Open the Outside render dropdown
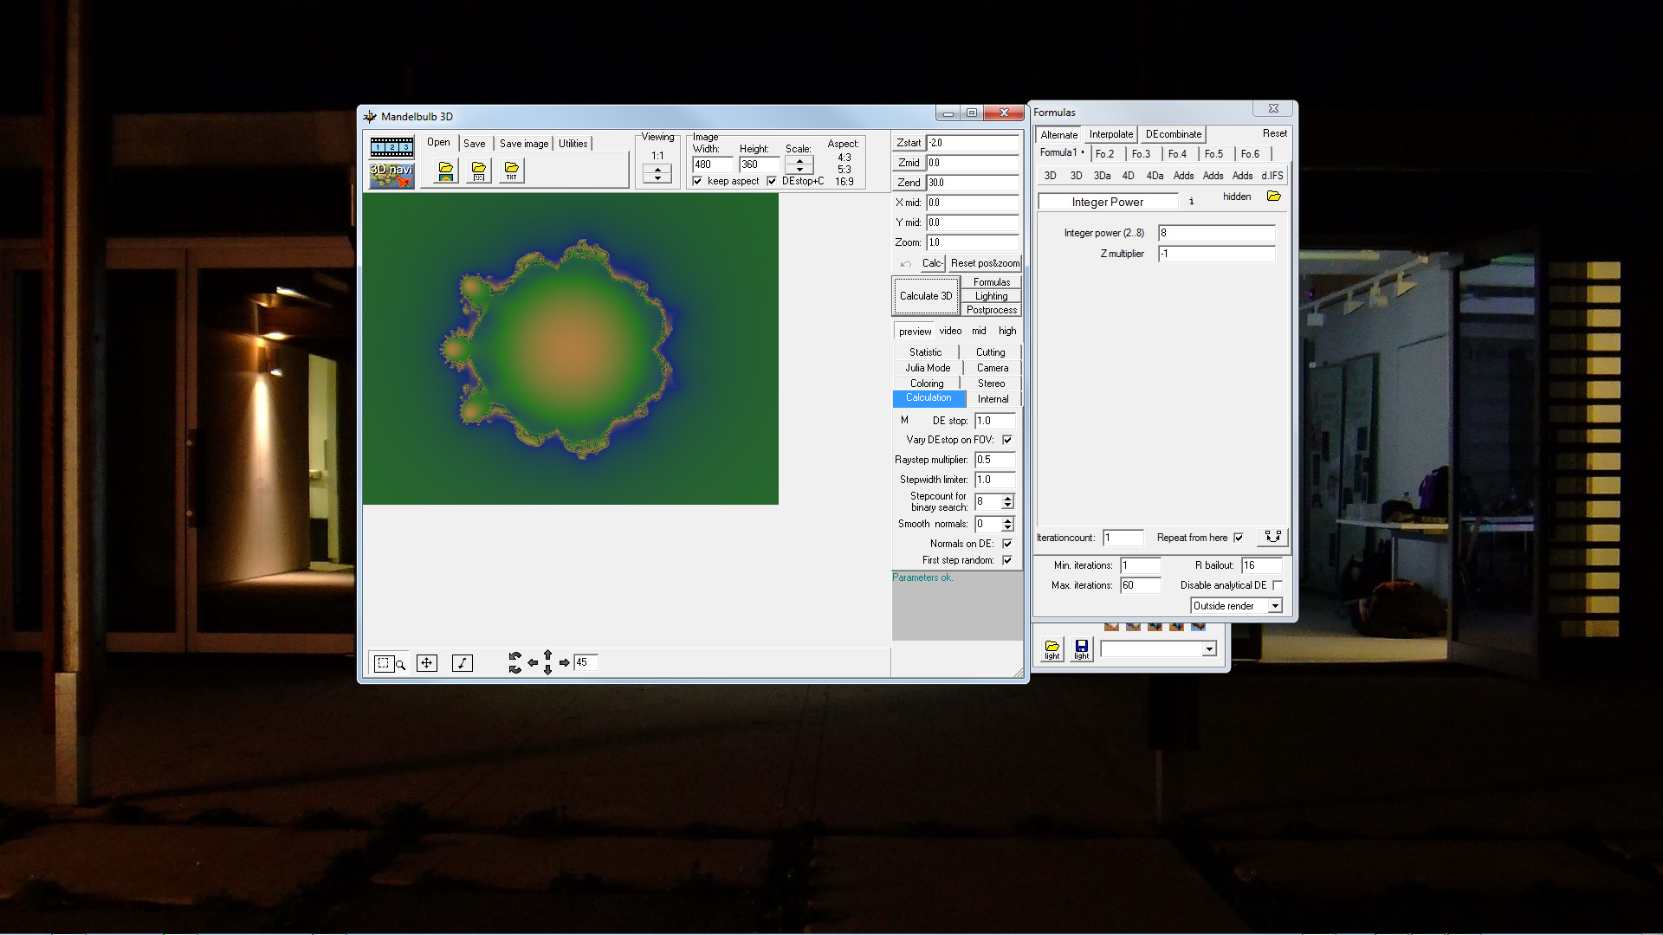 [1275, 606]
